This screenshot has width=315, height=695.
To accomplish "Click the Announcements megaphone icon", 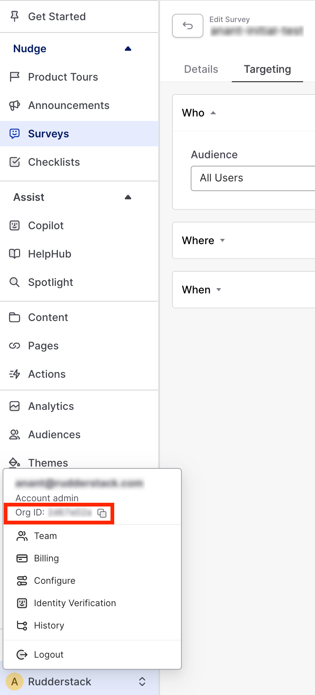I will tap(15, 105).
